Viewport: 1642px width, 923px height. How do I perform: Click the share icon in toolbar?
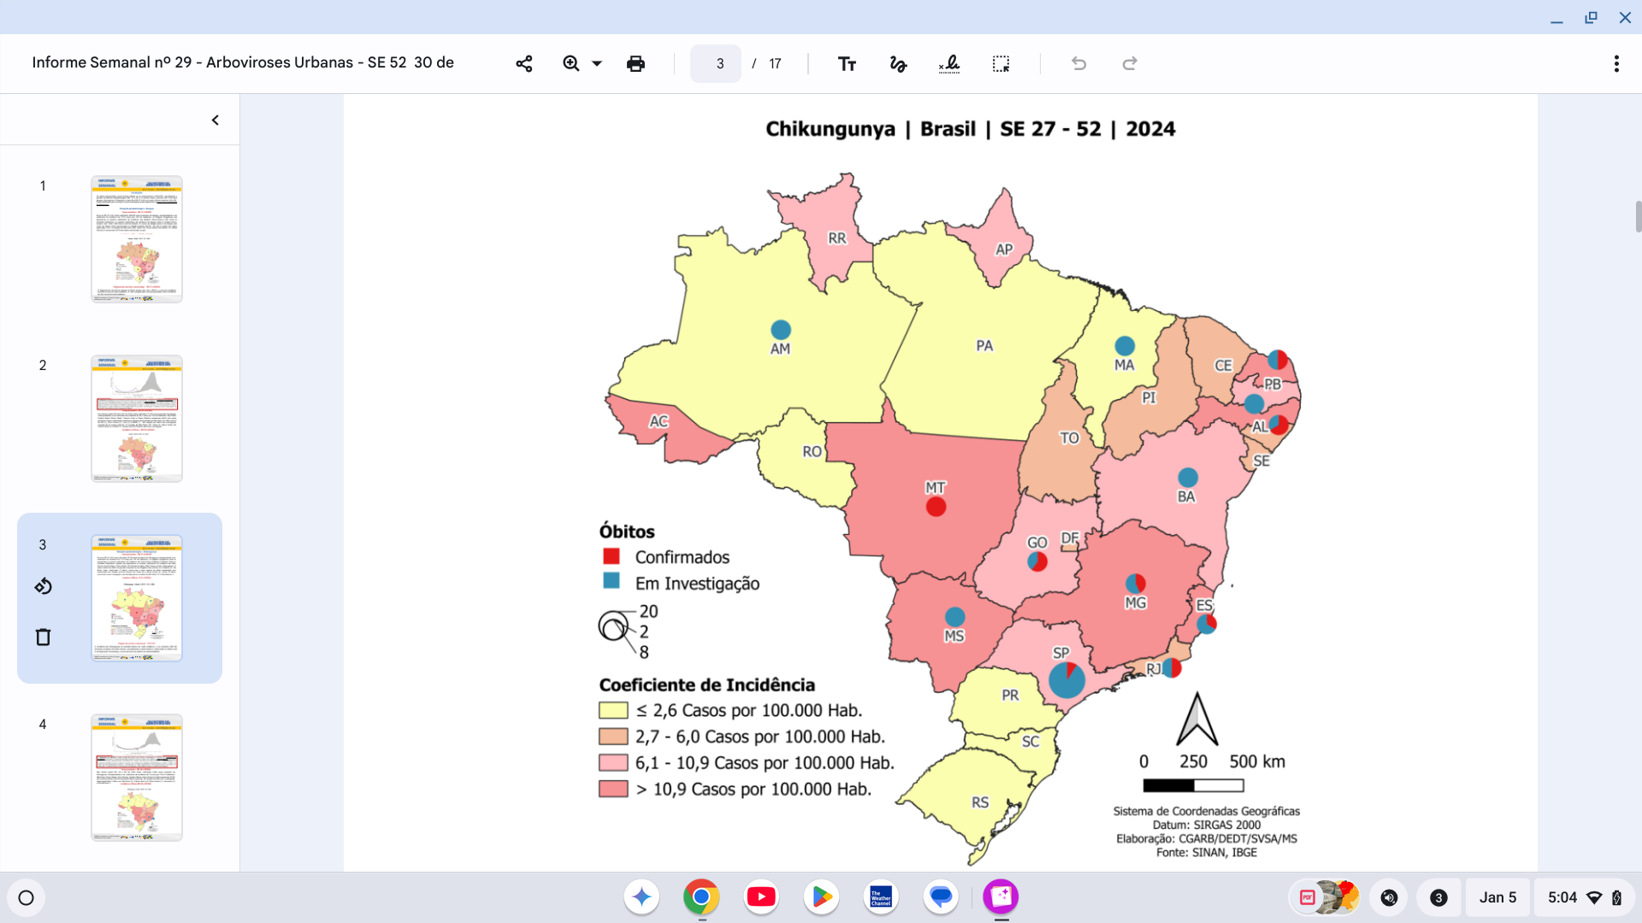pyautogui.click(x=524, y=64)
